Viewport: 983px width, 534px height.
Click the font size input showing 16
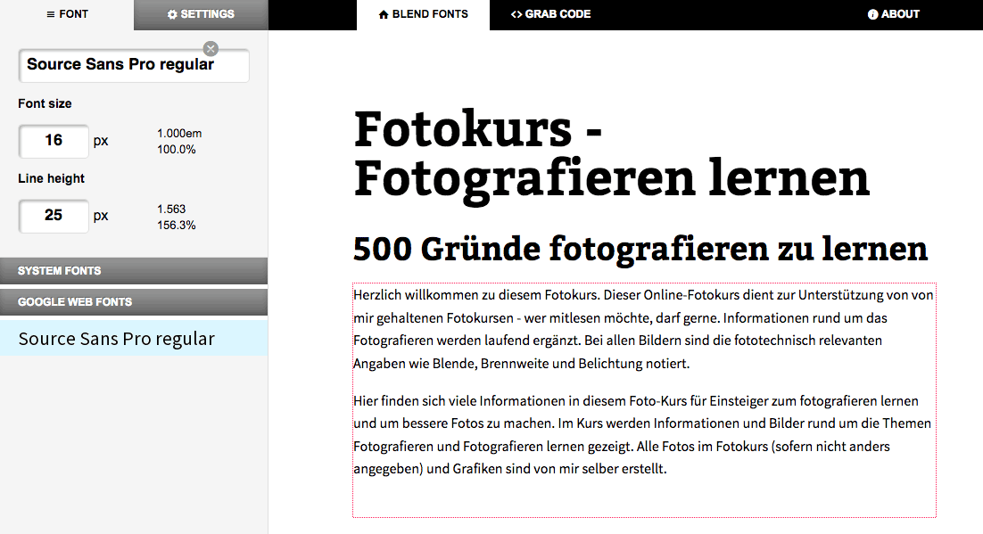pos(54,141)
